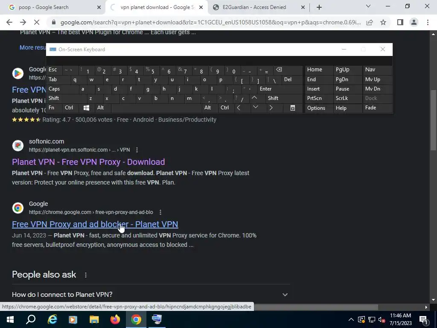Click the Enter key on On-Screen Keyboard
The height and width of the screenshot is (328, 437).
280,89
